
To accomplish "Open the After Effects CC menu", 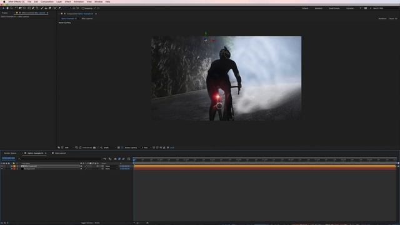I will (17, 1).
